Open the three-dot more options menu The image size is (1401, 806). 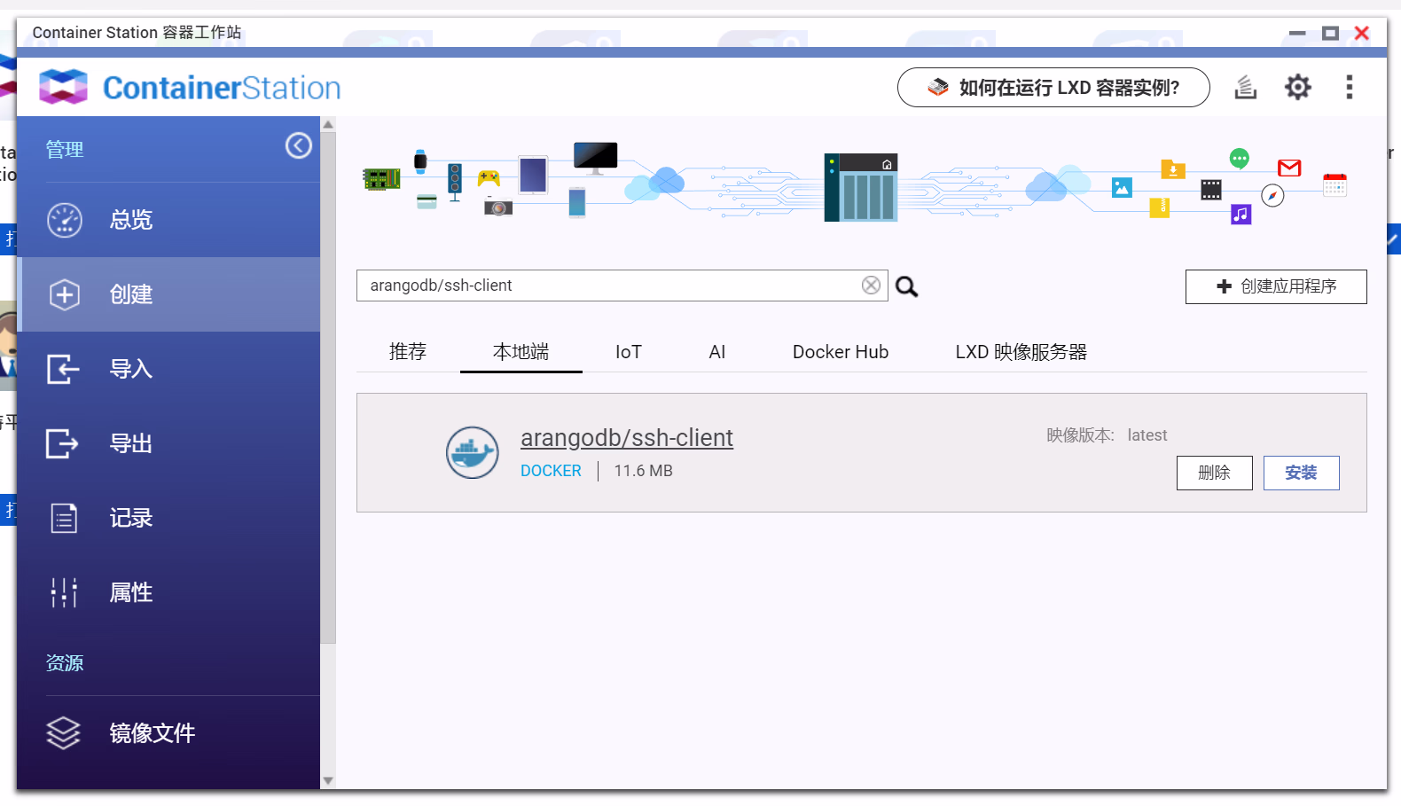coord(1349,87)
